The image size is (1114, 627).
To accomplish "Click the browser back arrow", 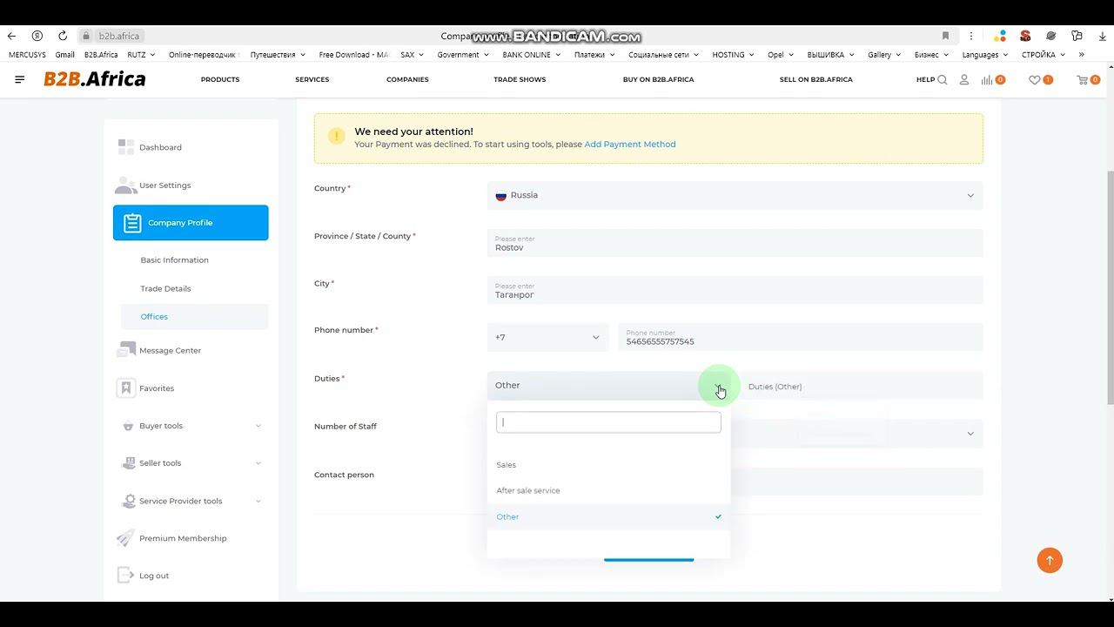I will pyautogui.click(x=11, y=36).
